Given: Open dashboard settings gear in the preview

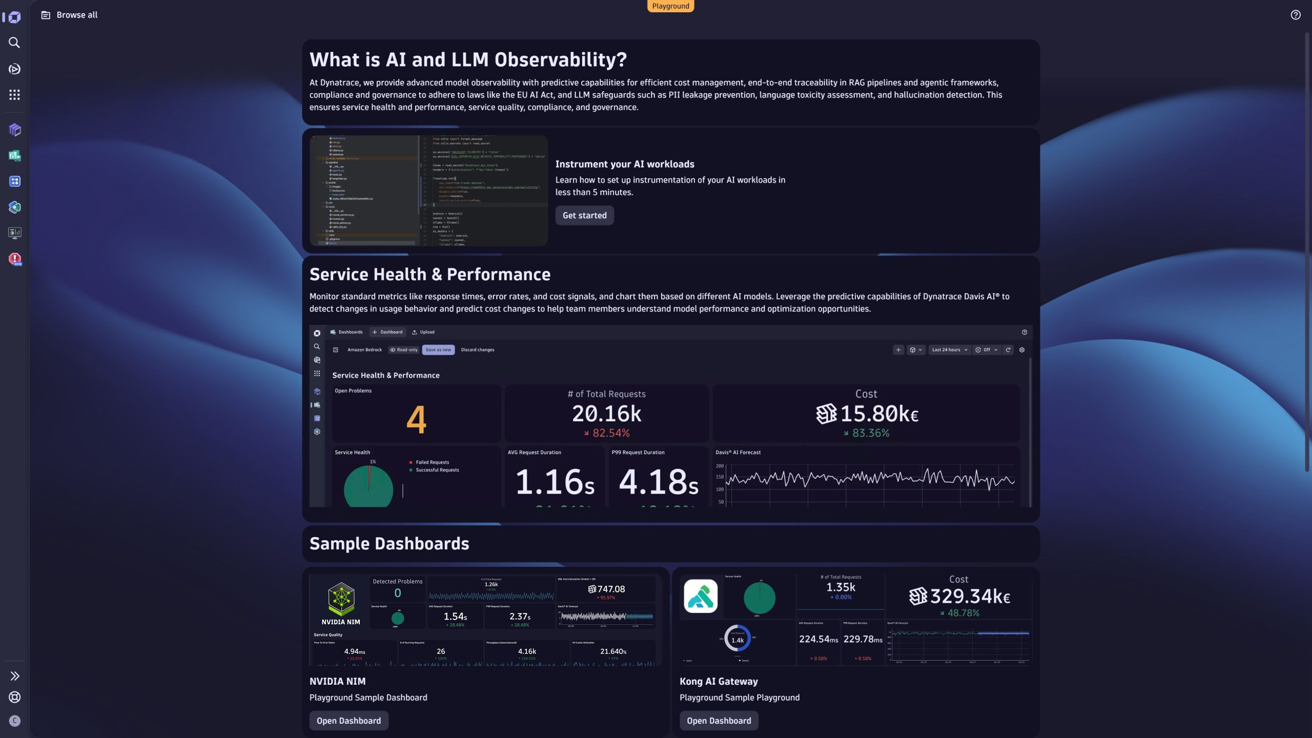Looking at the screenshot, I should pos(1022,350).
